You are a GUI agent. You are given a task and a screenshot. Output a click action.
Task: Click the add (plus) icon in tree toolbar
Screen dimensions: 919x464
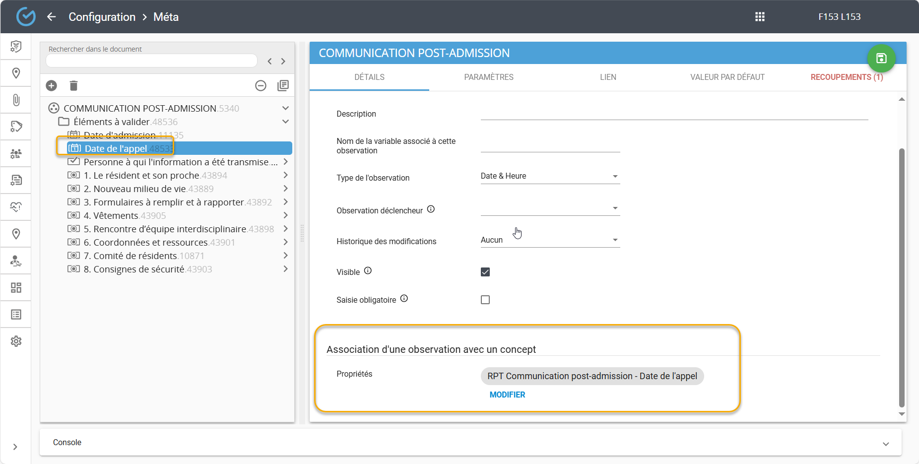(x=52, y=86)
